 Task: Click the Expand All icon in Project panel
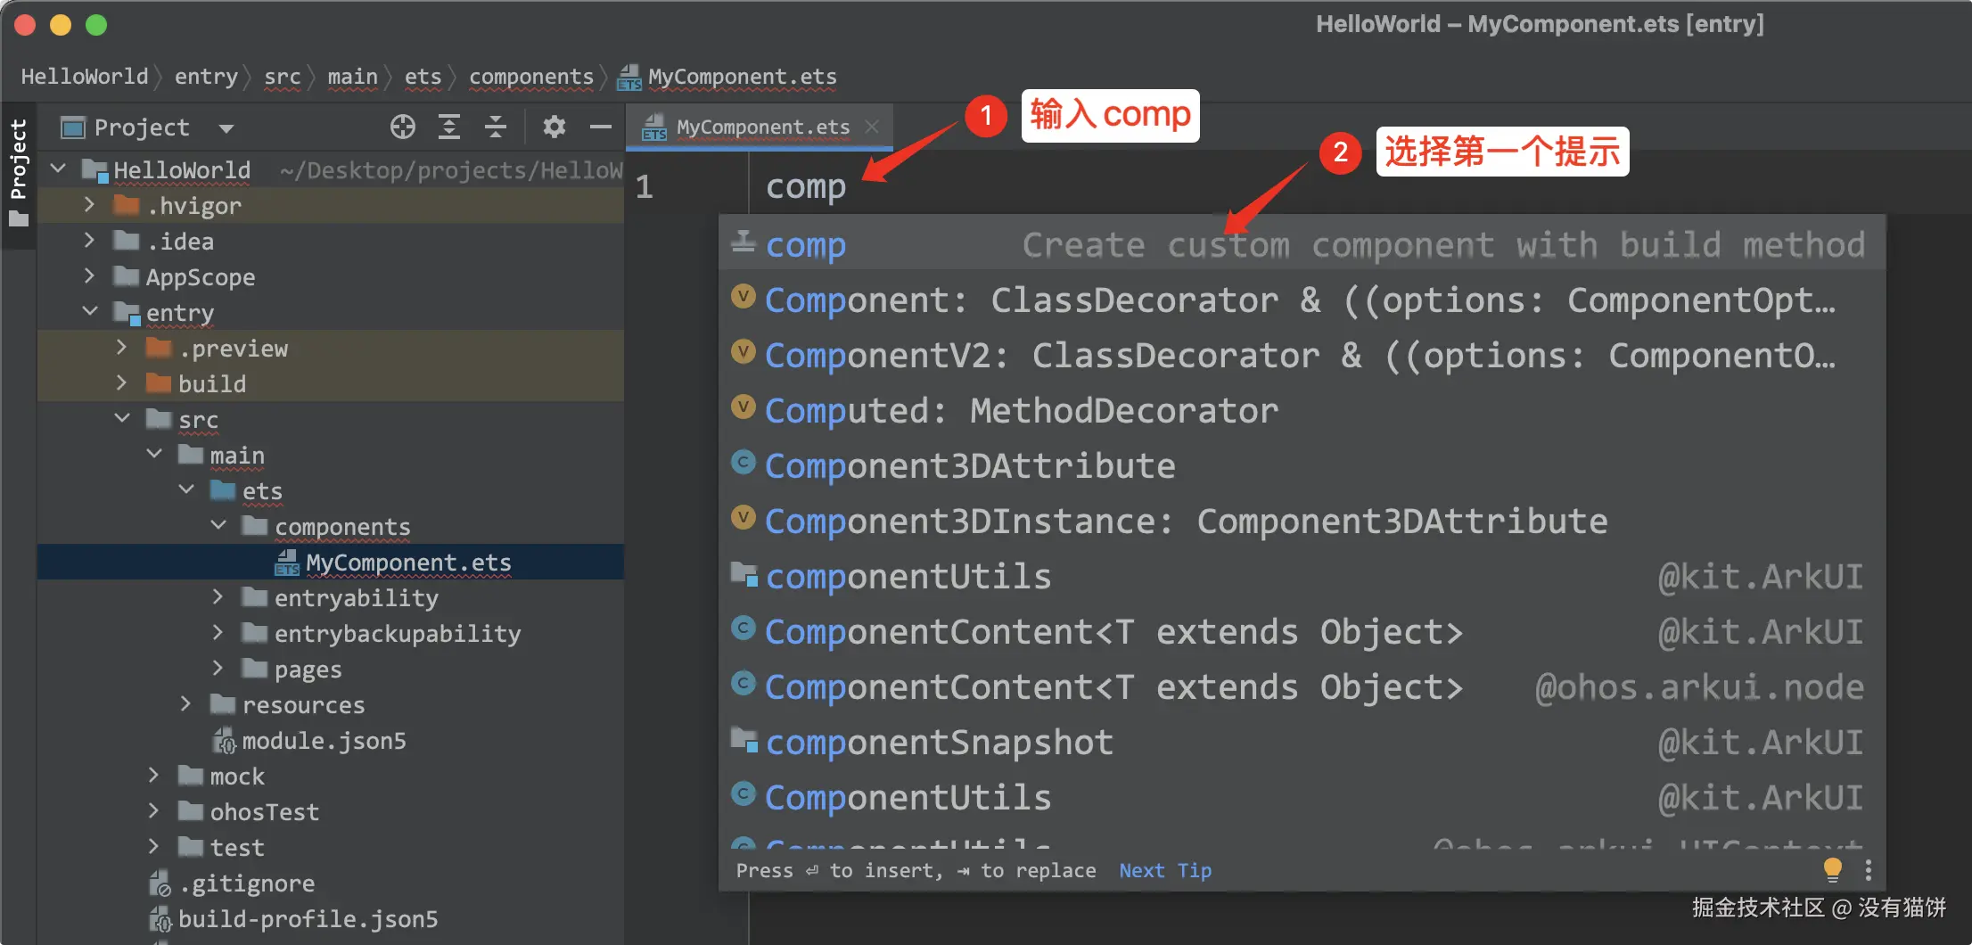pos(449,127)
